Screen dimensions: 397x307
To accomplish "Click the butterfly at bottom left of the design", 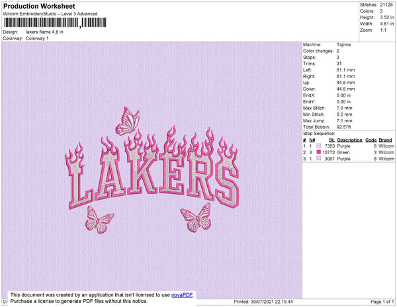I will [99, 220].
